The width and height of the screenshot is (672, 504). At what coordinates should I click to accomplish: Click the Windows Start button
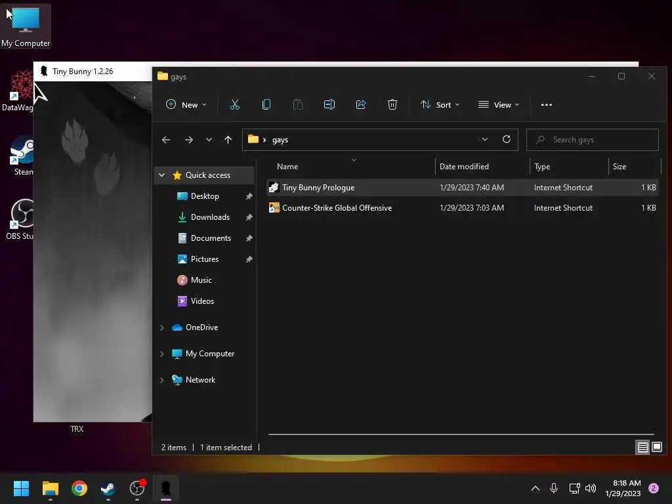(x=21, y=488)
